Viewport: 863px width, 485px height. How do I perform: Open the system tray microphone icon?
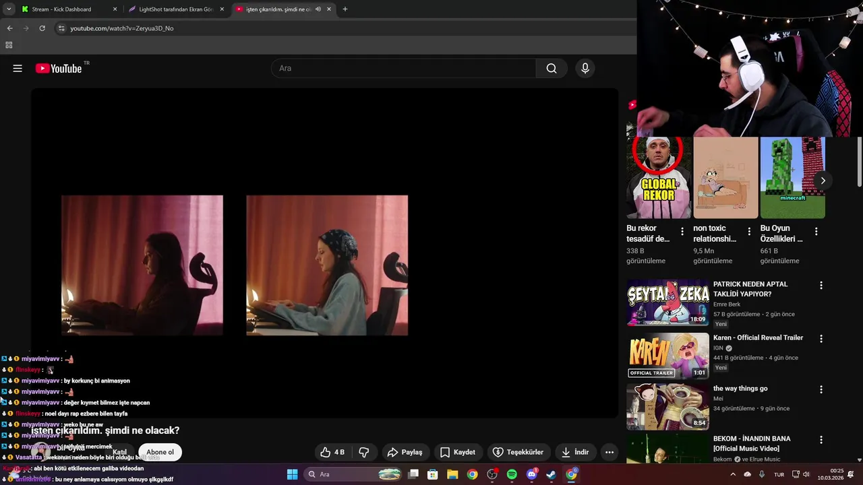coord(762,474)
